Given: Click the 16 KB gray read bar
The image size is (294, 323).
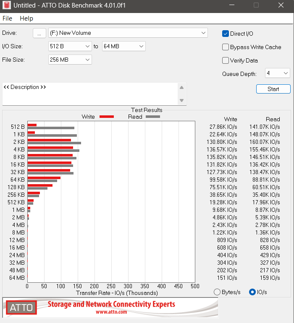Looking at the screenshot, I should [50, 166].
